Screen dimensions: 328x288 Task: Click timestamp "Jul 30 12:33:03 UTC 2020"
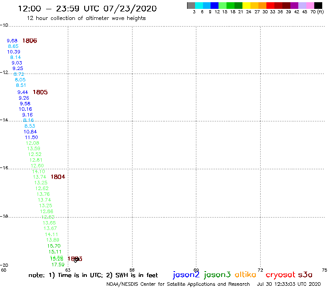[289, 284]
